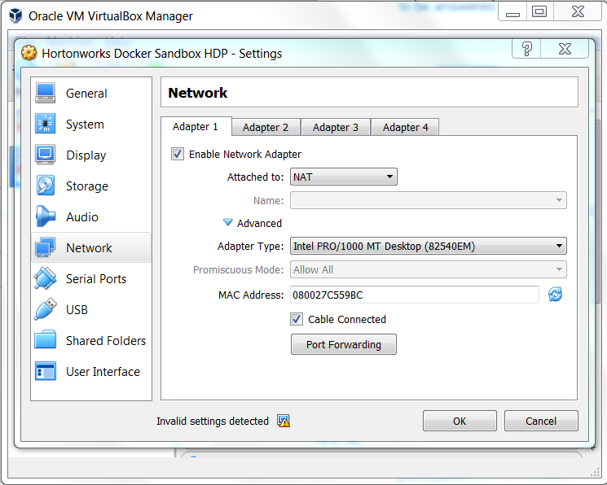Confirm settings with OK button

click(460, 421)
